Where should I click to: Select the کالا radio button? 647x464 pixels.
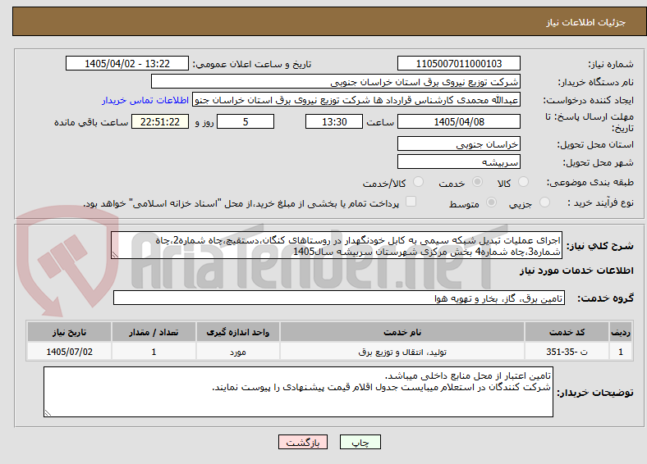point(523,182)
